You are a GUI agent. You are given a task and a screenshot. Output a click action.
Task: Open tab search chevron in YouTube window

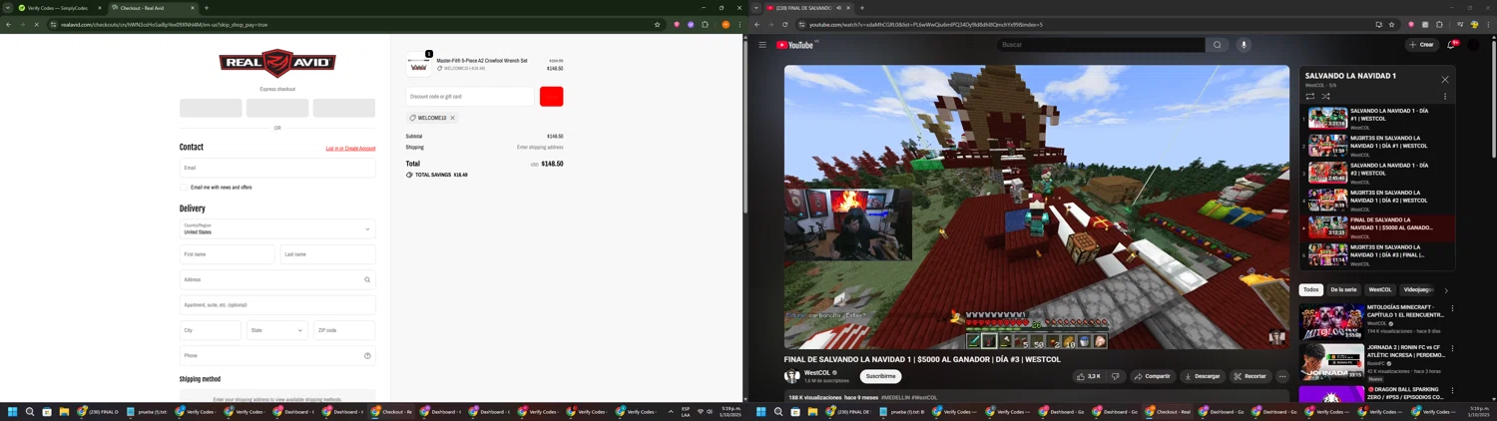(756, 8)
